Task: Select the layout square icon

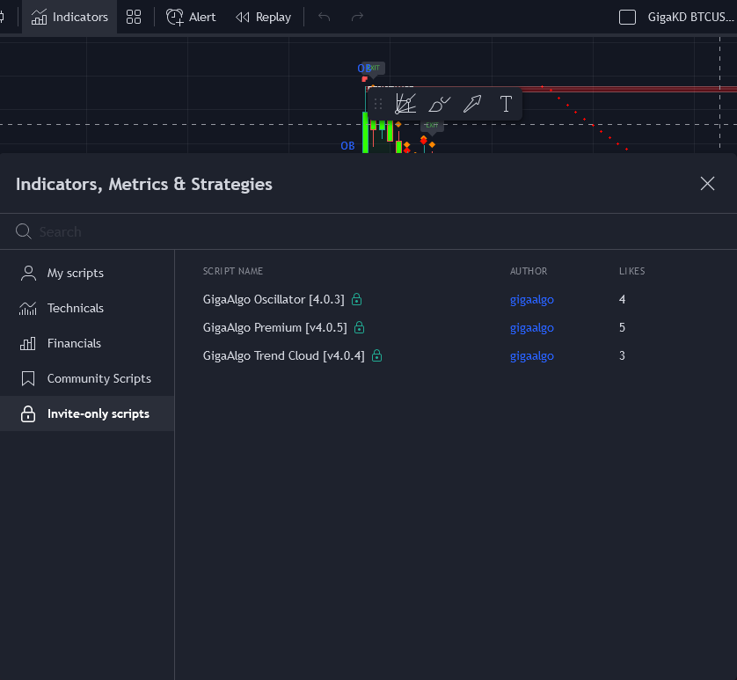Action: click(x=627, y=17)
